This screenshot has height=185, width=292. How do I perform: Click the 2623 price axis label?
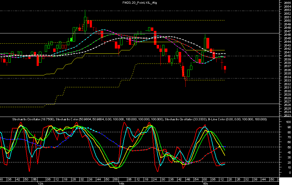287,115
